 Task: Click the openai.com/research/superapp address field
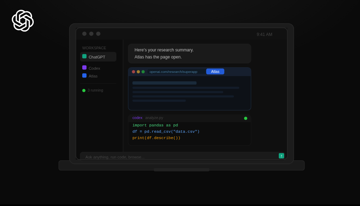point(176,72)
